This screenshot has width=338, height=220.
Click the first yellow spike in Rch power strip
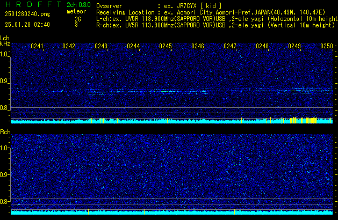[x=88, y=211]
